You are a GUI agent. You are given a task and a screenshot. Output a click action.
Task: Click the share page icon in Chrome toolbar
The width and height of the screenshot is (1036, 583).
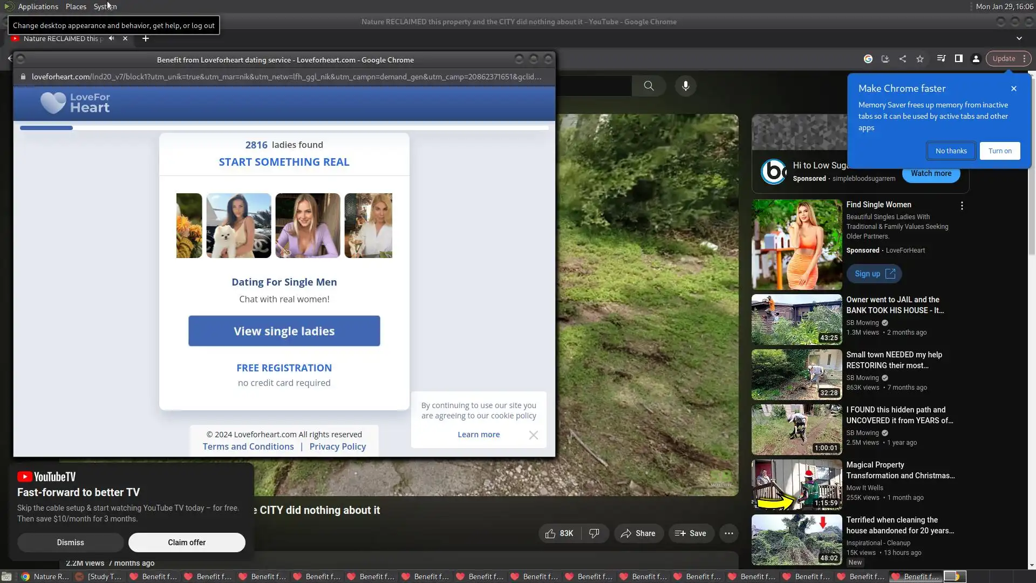tap(903, 59)
